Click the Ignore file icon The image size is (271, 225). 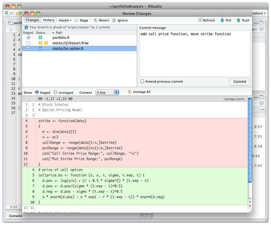coord(114,20)
